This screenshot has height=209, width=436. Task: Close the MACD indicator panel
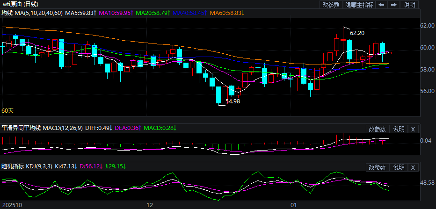point(413,129)
